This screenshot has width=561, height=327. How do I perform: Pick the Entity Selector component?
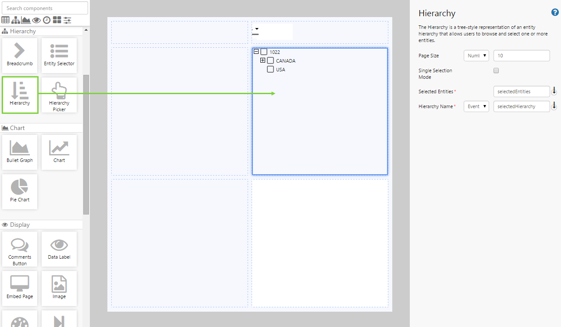pos(59,55)
